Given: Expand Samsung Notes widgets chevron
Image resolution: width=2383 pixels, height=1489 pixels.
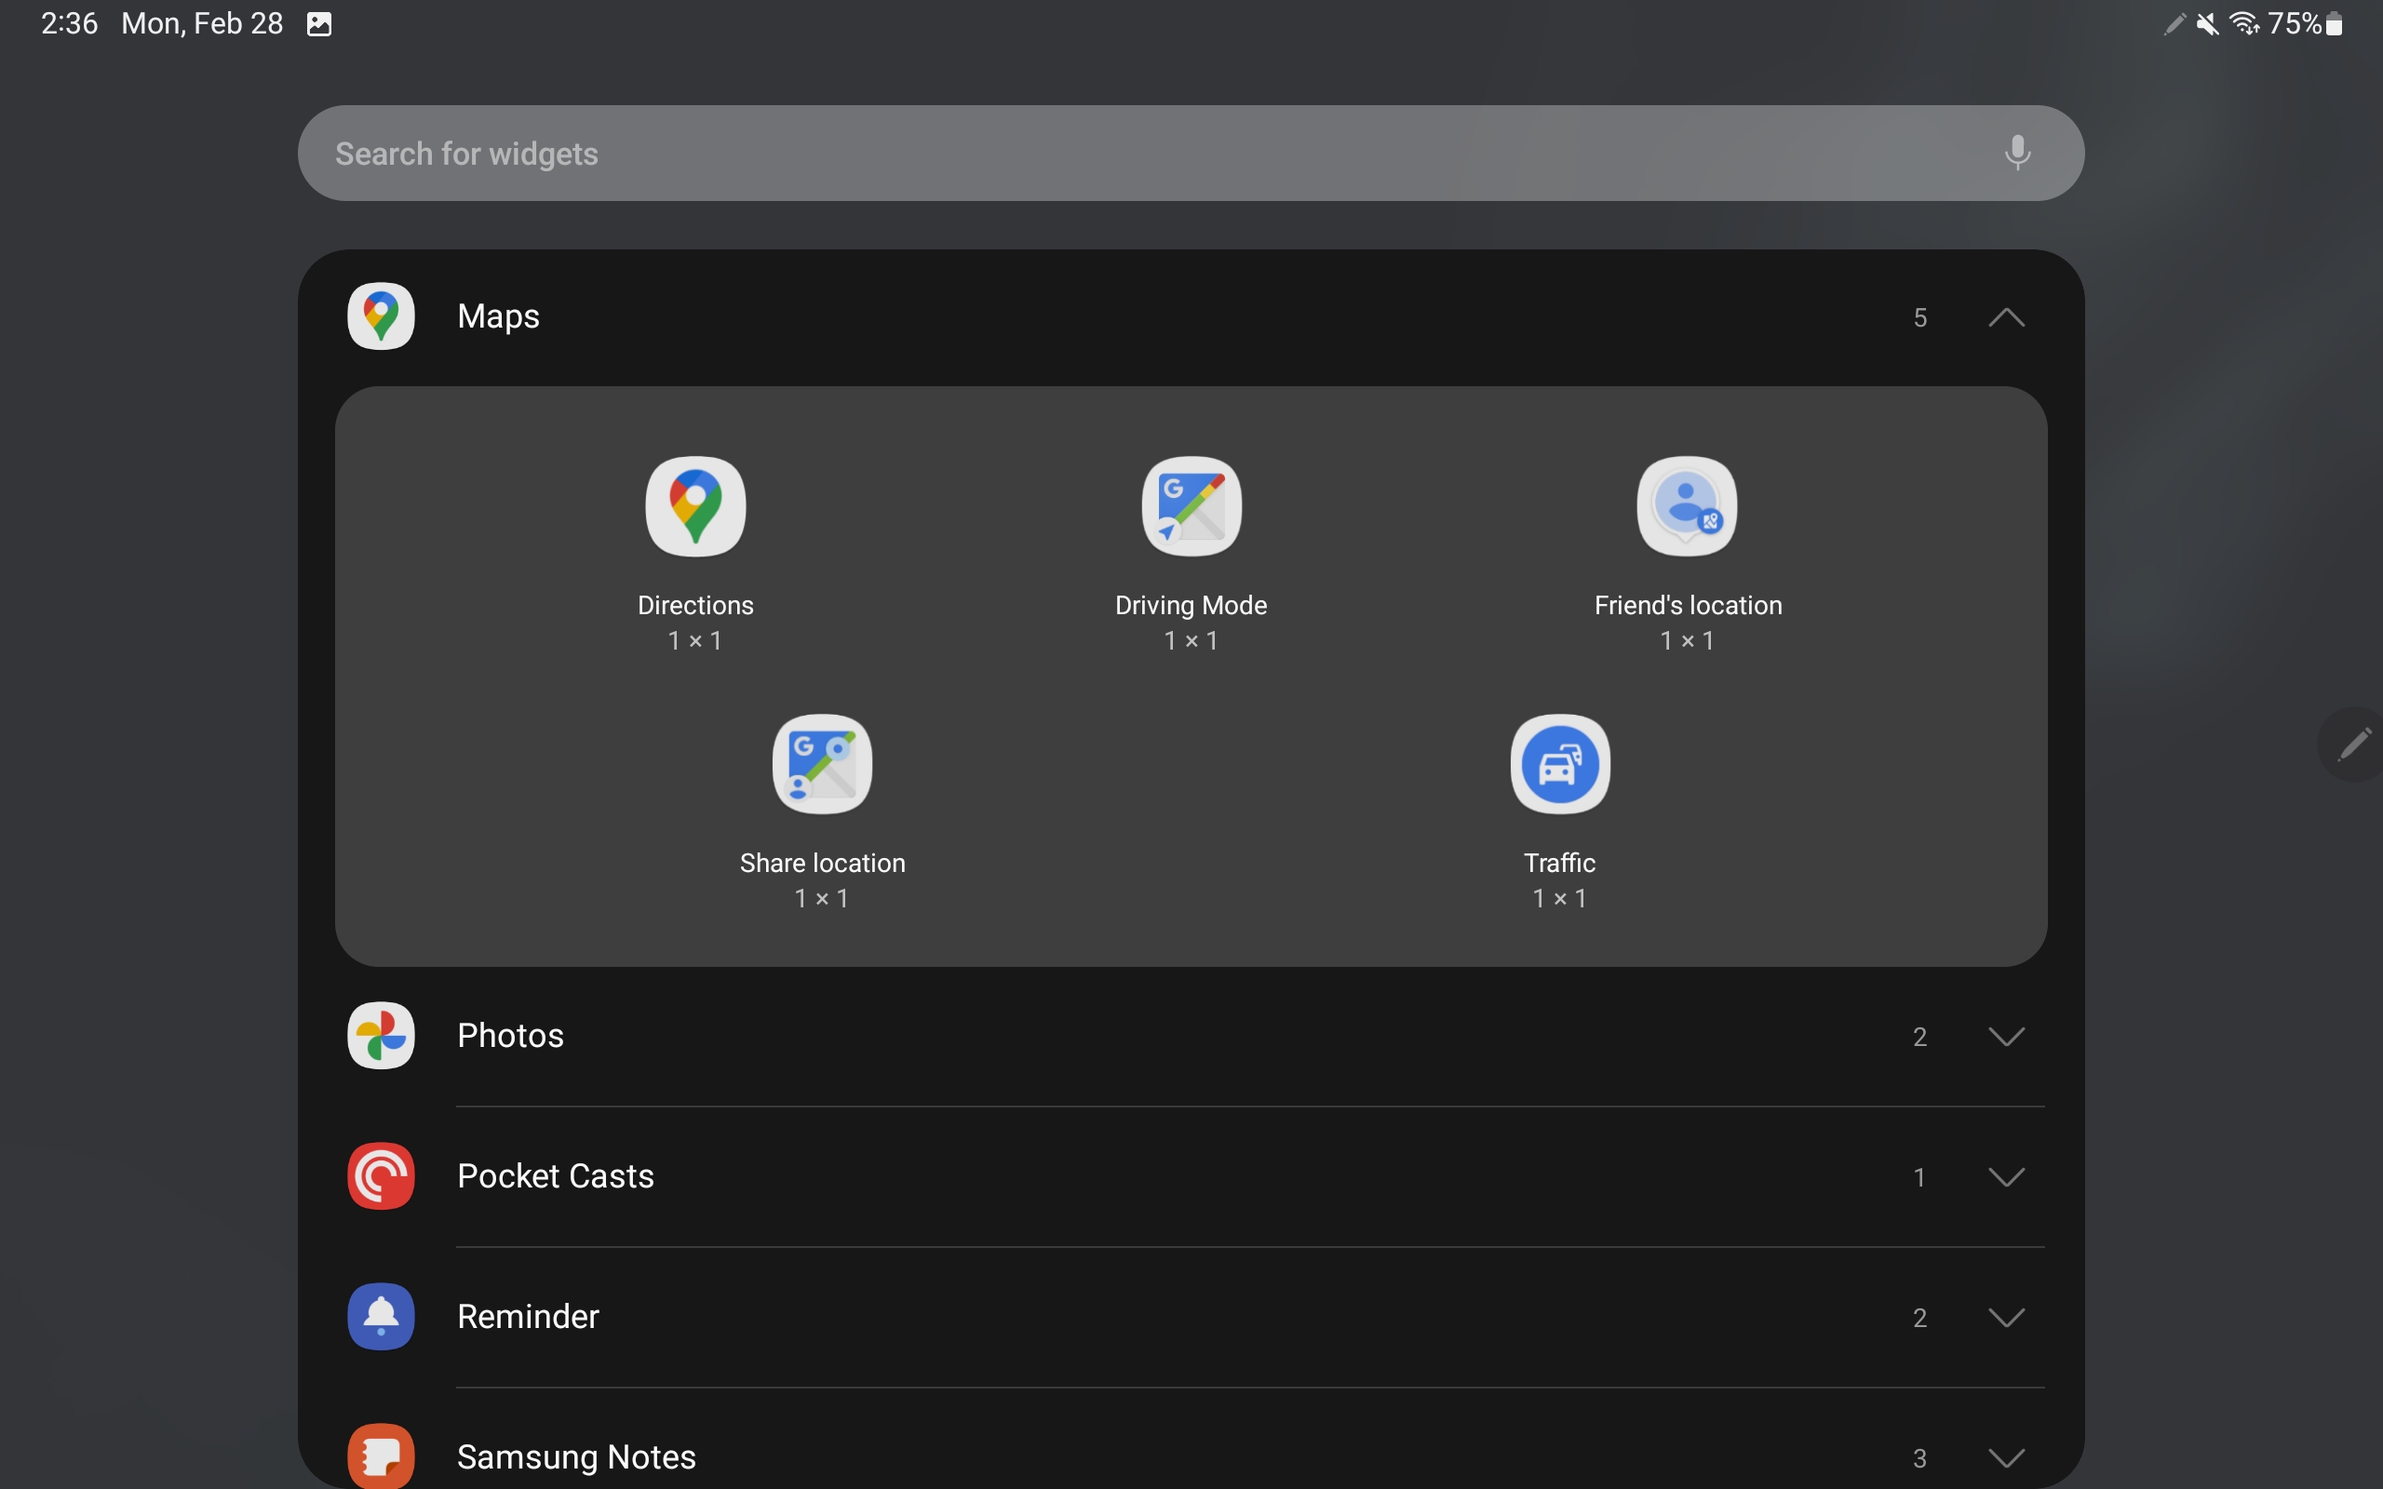Looking at the screenshot, I should (x=2006, y=1457).
